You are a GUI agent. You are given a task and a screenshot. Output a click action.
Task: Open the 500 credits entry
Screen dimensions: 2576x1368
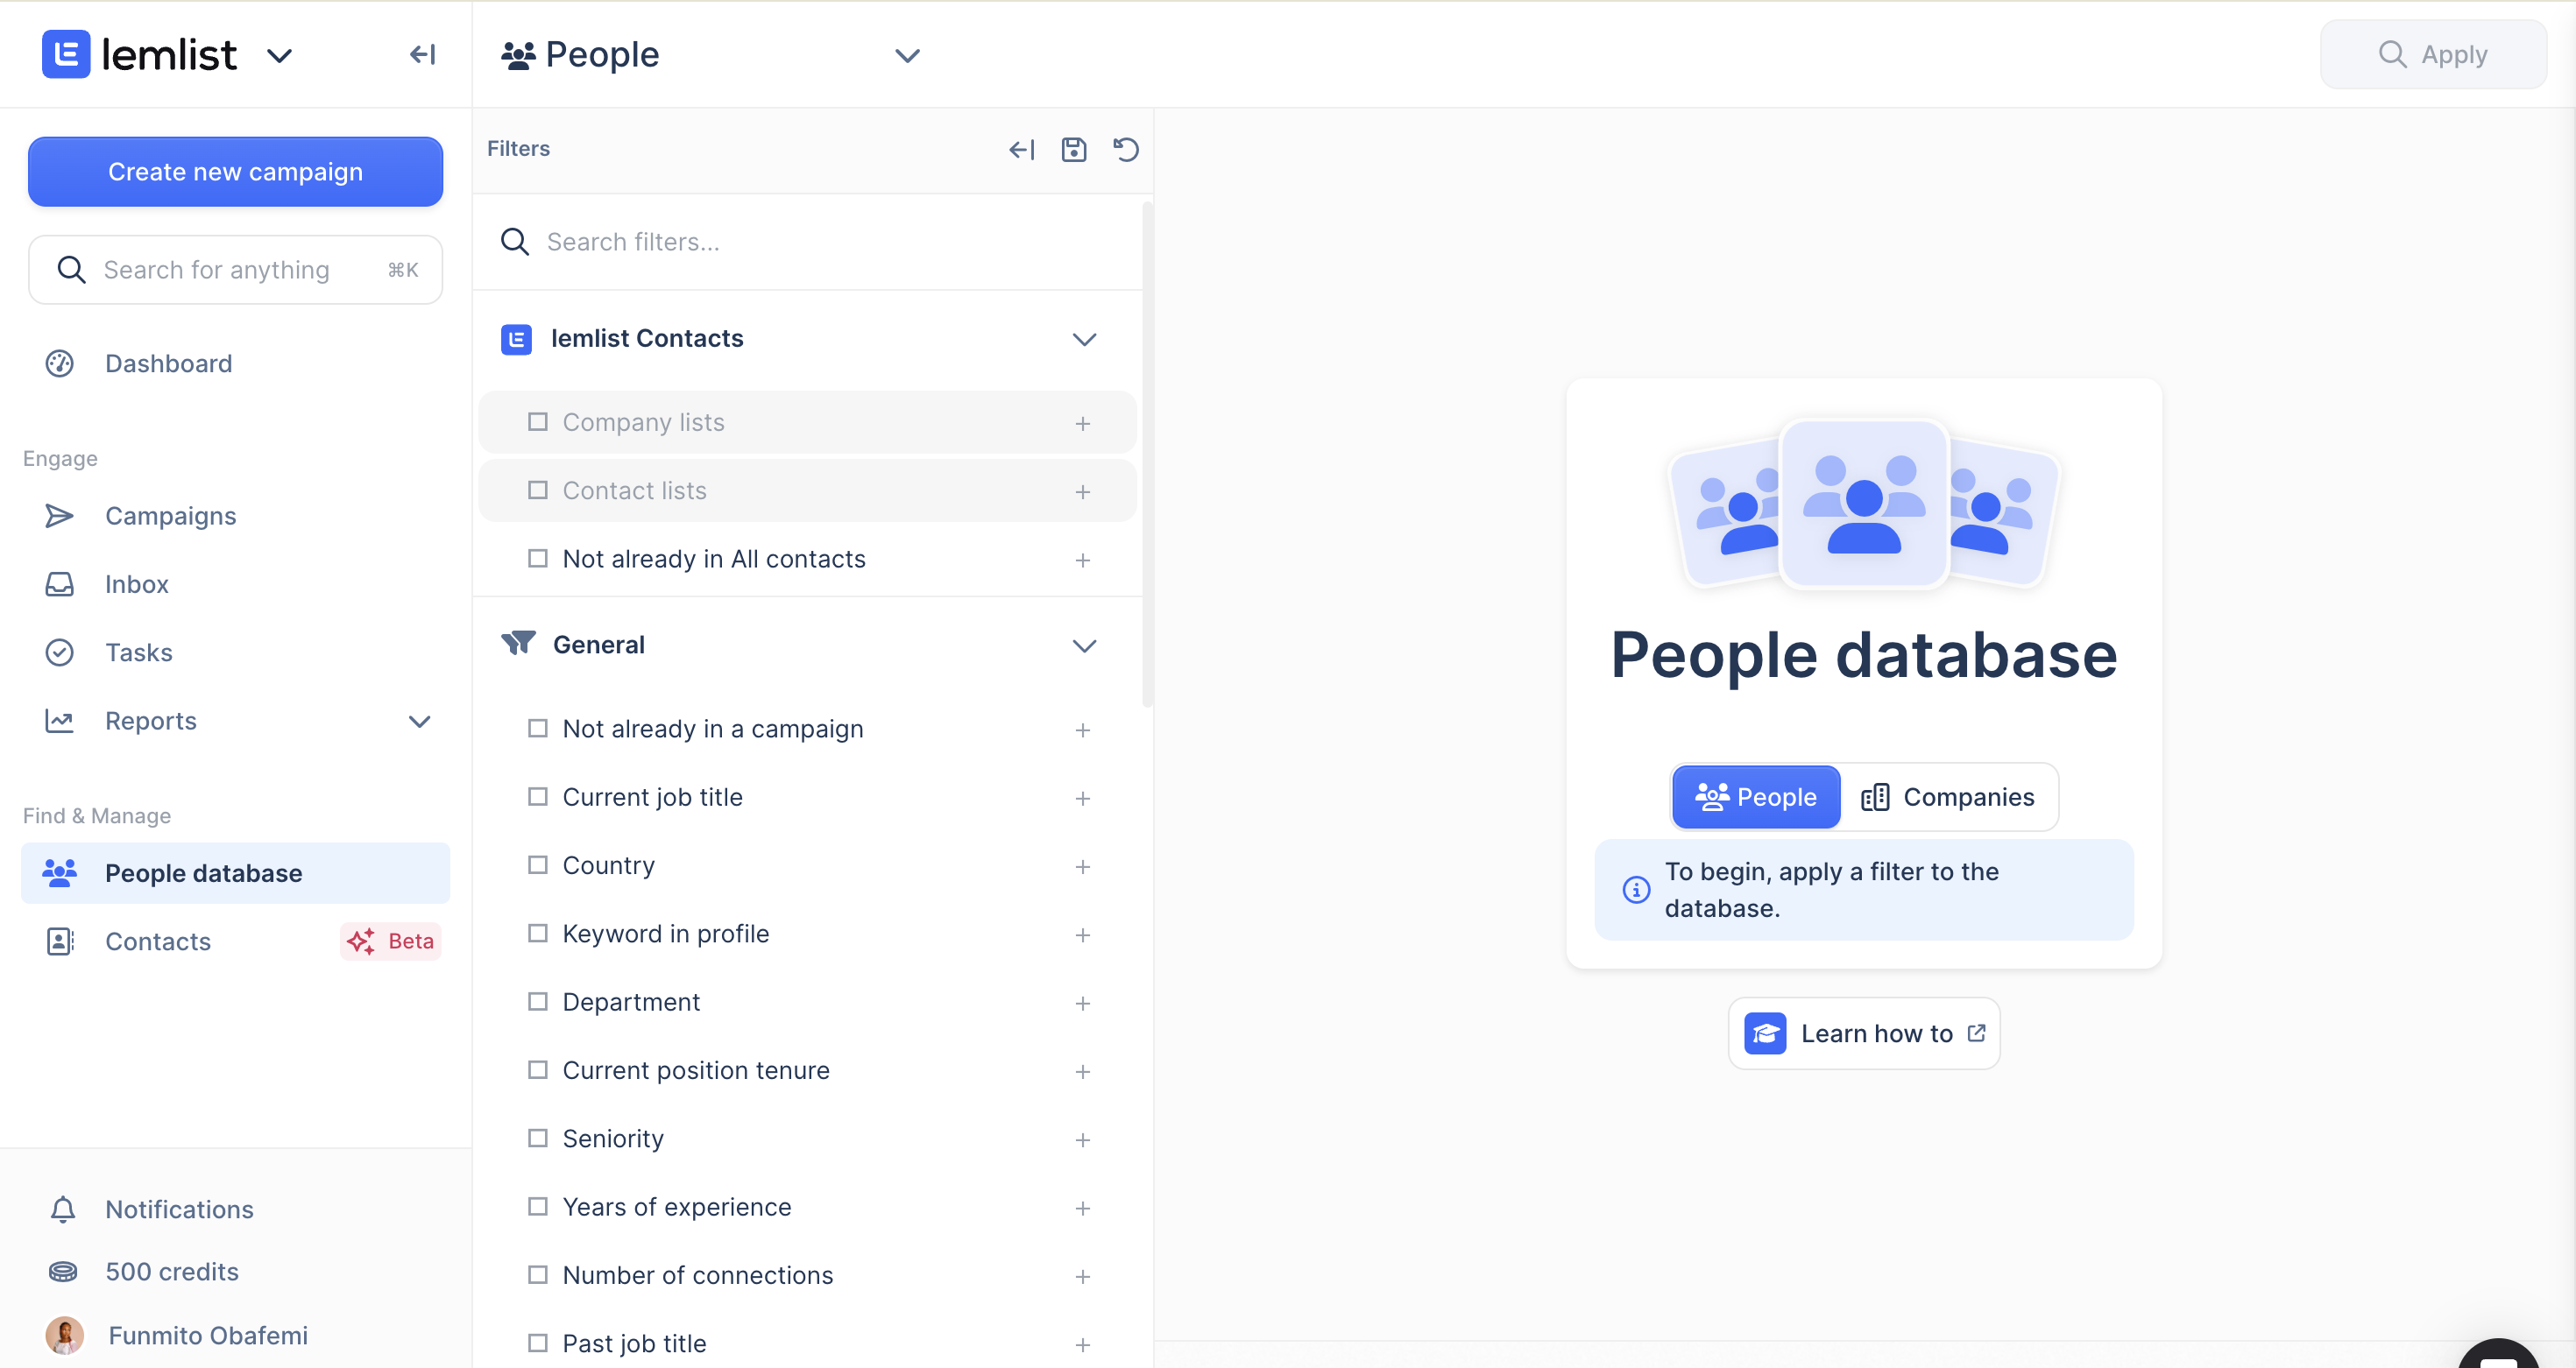tap(235, 1272)
